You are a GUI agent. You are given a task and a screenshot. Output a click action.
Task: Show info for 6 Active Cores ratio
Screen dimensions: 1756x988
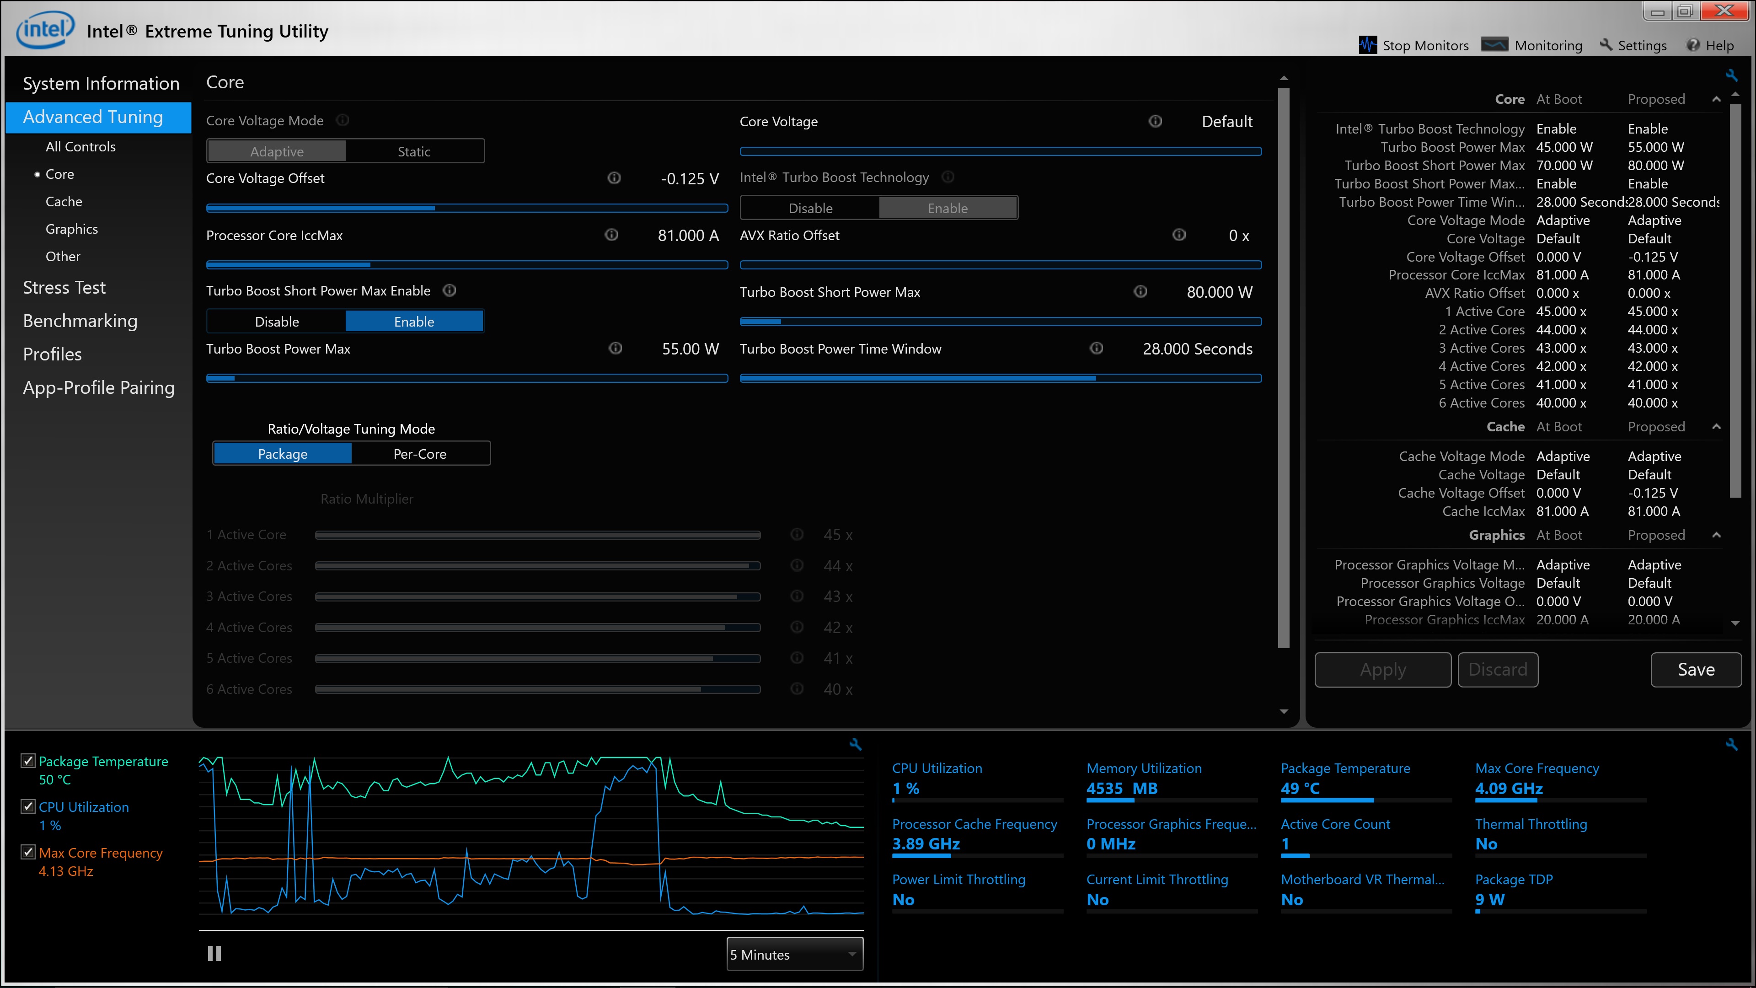[797, 689]
